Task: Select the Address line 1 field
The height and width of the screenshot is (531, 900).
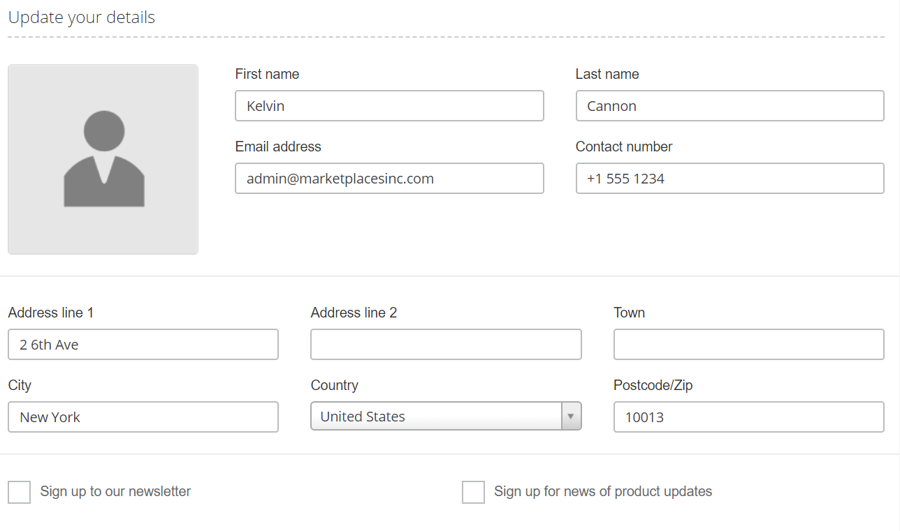Action: click(143, 345)
